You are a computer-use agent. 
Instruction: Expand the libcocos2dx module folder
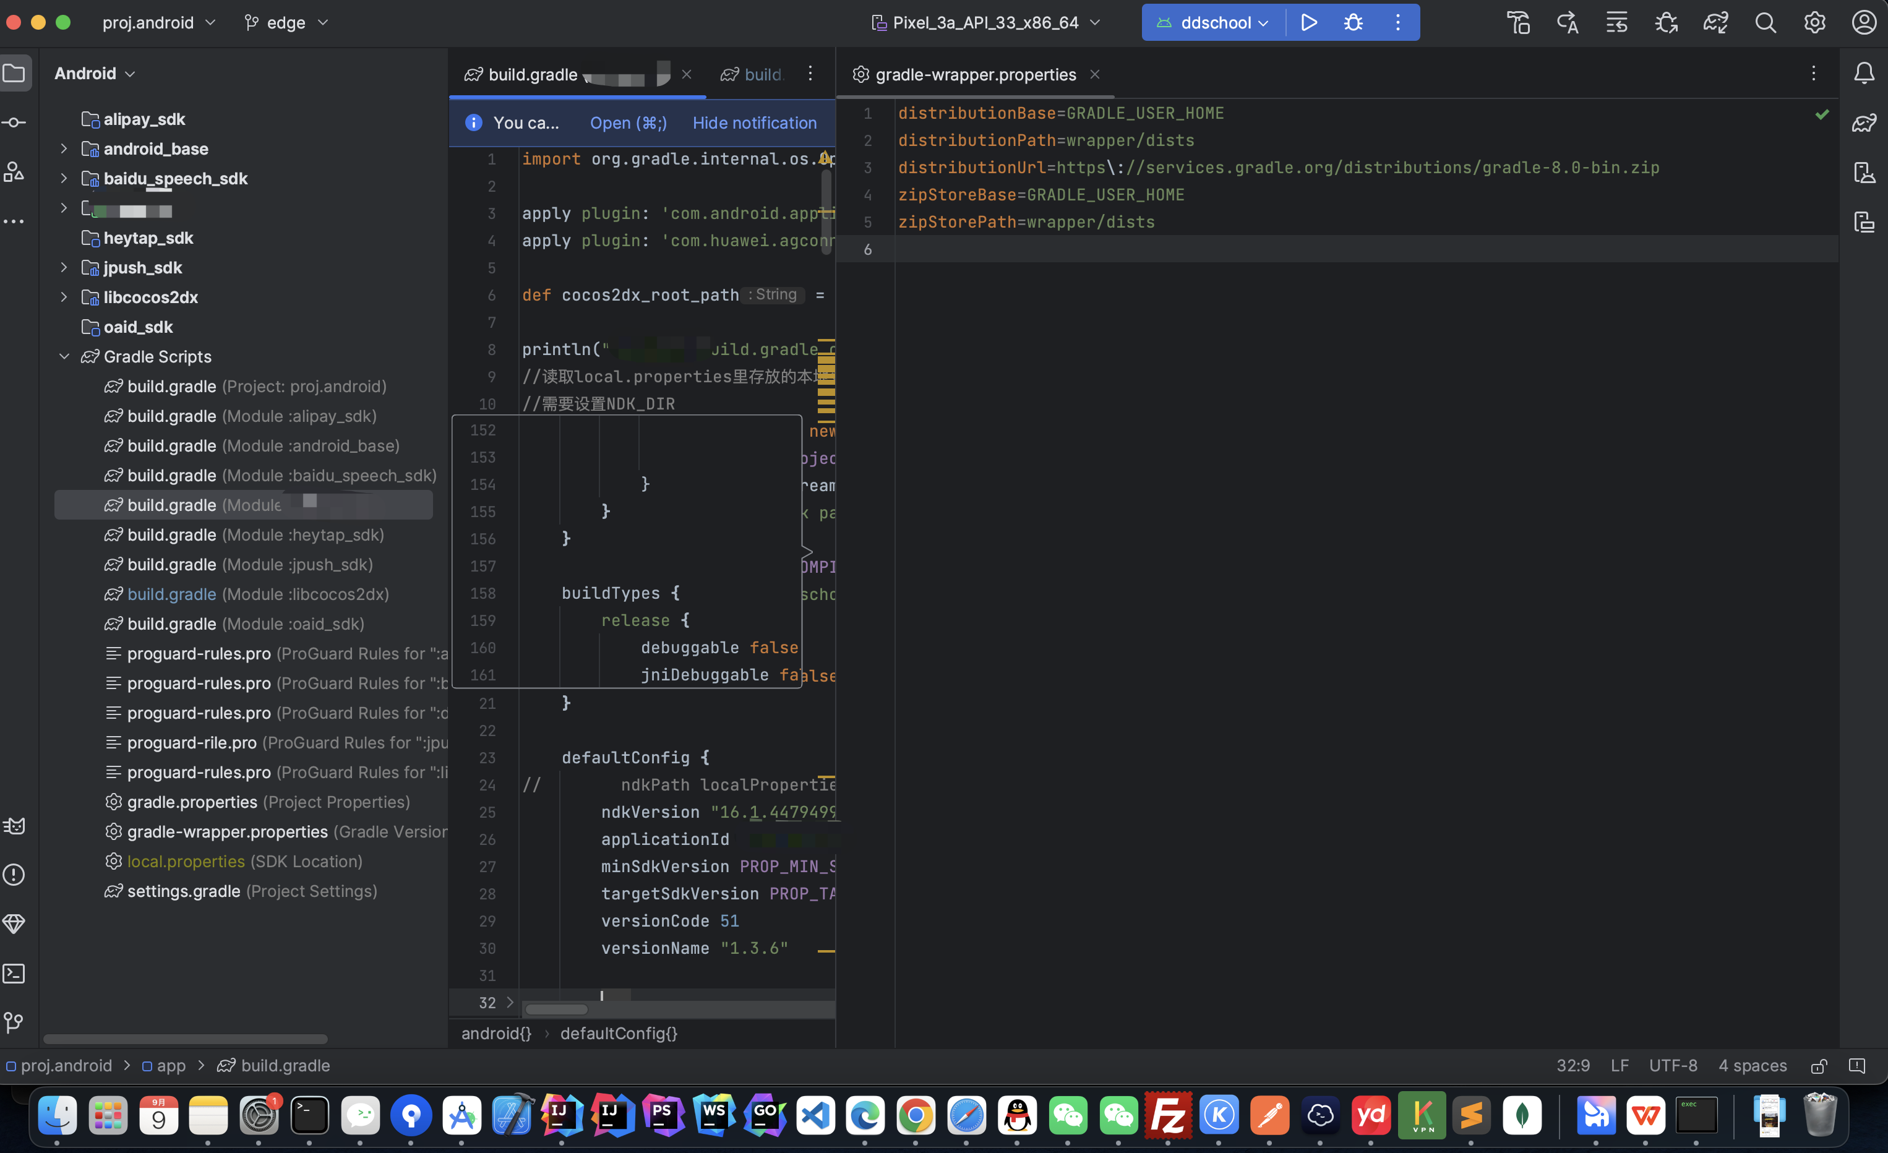point(64,298)
